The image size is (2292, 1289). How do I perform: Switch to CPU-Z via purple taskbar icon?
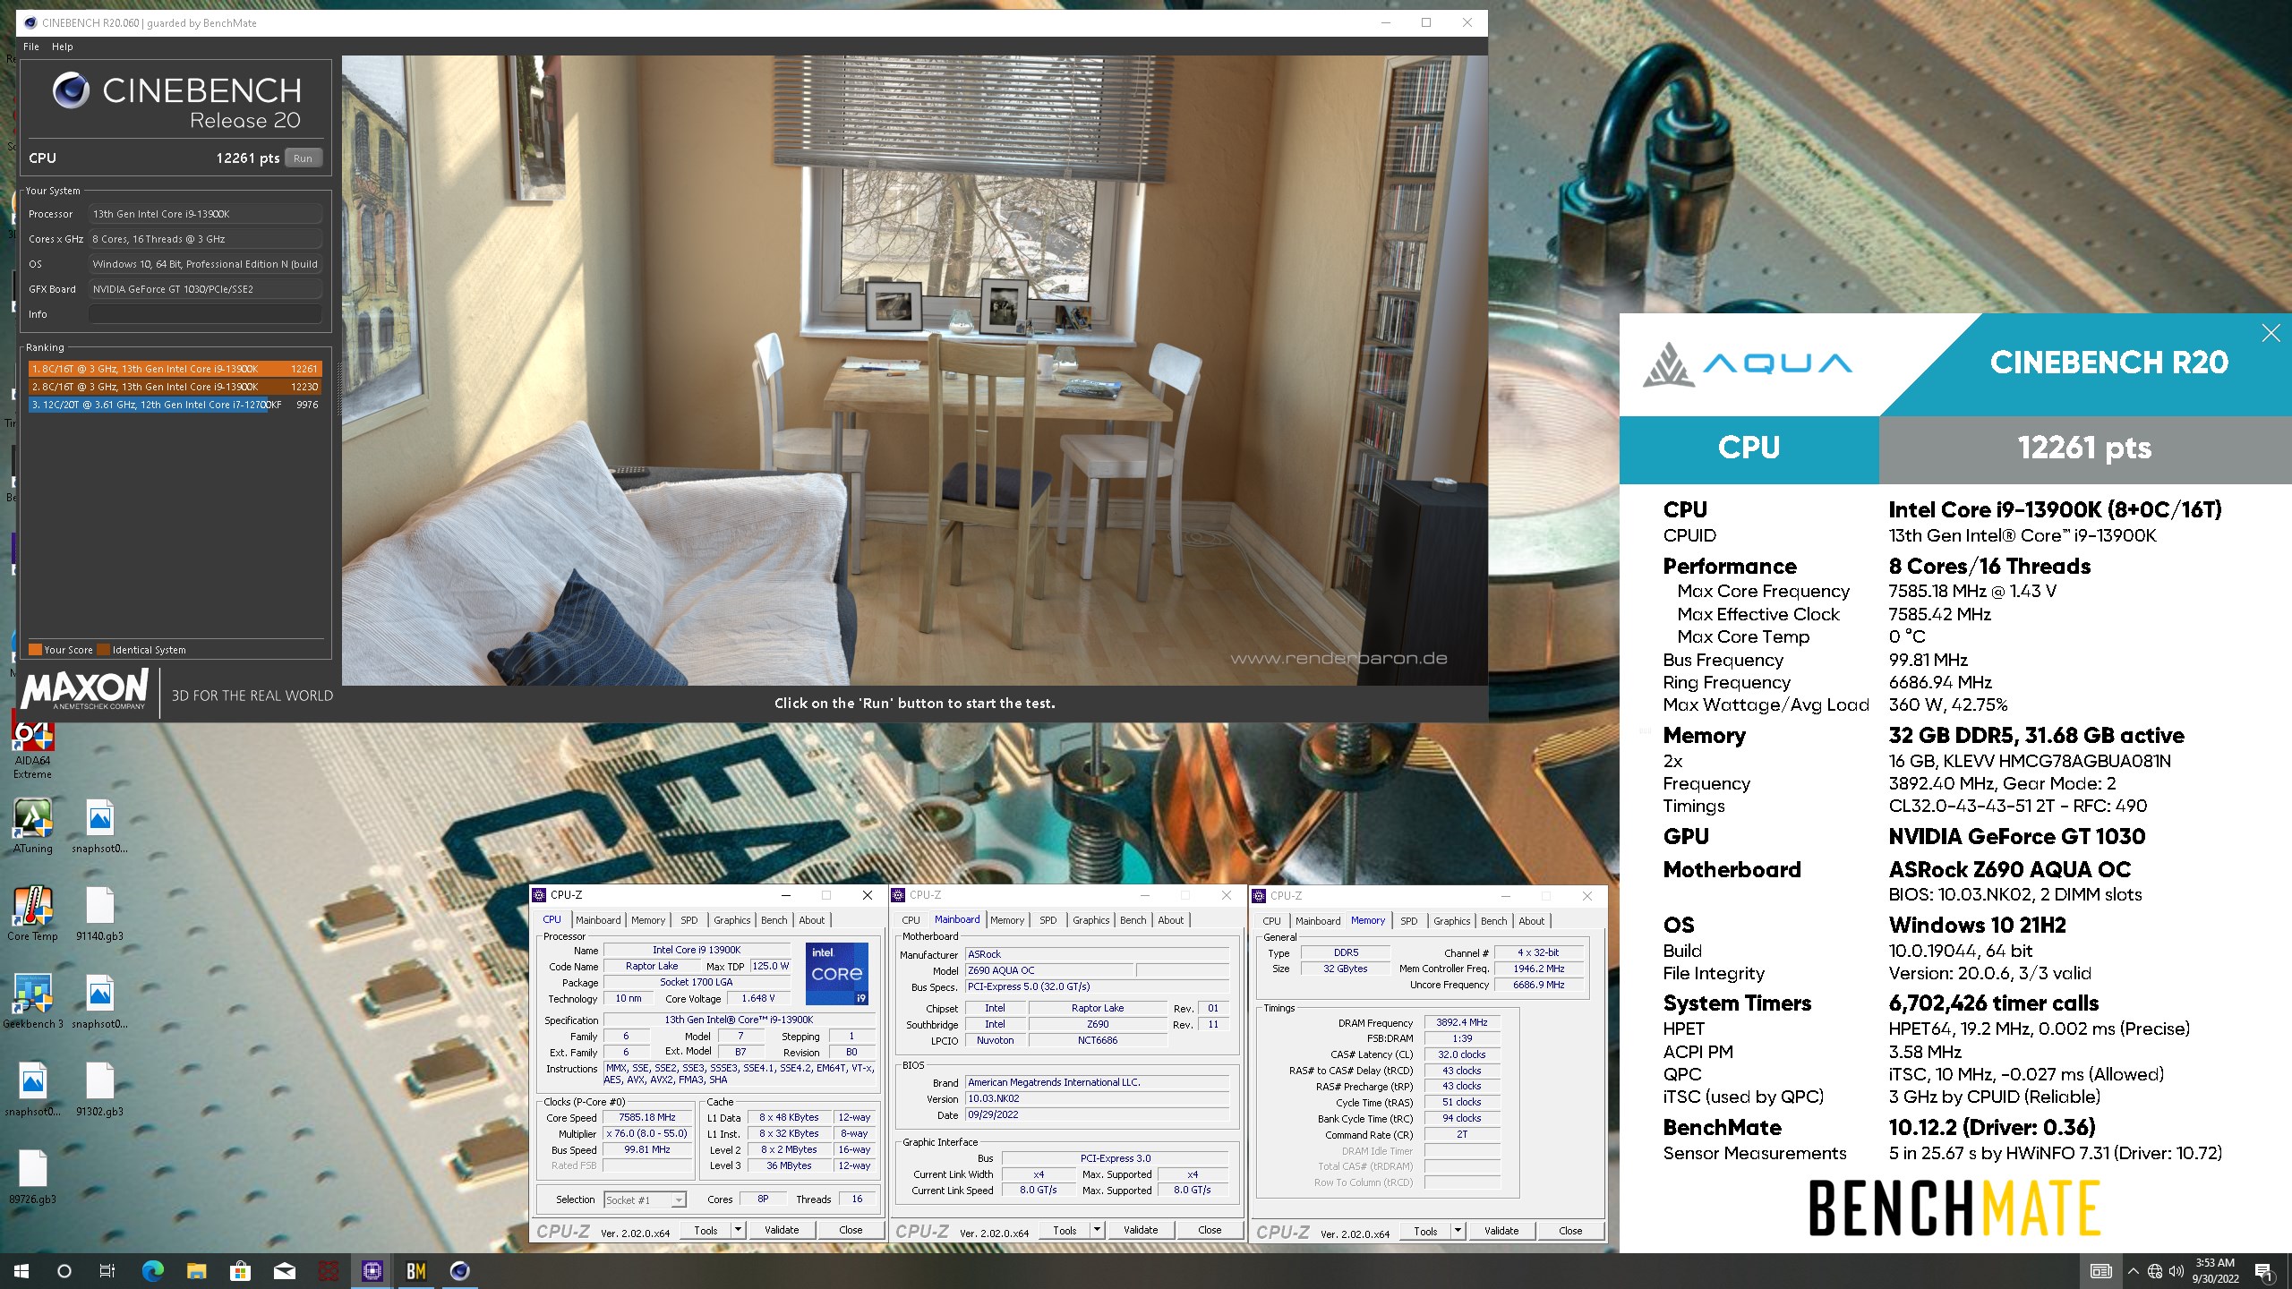pos(372,1271)
